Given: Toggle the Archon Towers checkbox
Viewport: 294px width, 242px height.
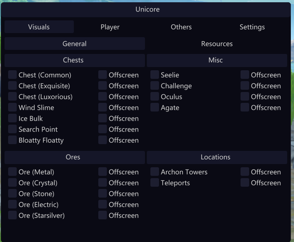Looking at the screenshot, I should tap(154, 172).
